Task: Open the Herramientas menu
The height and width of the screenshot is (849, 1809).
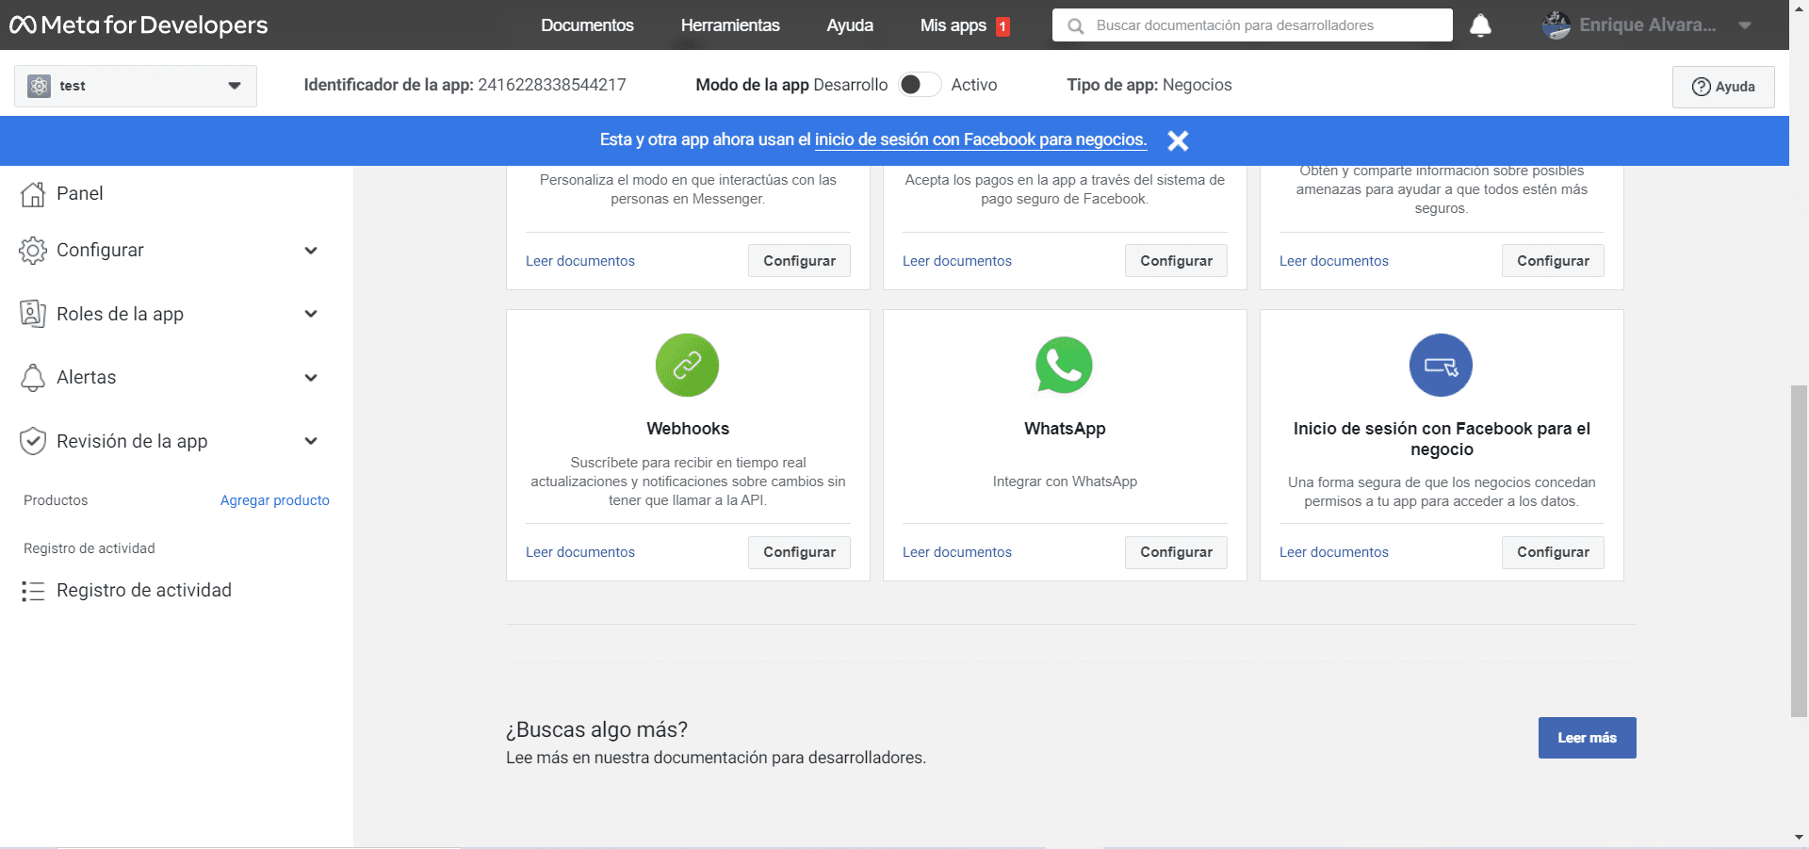Action: pos(730,25)
